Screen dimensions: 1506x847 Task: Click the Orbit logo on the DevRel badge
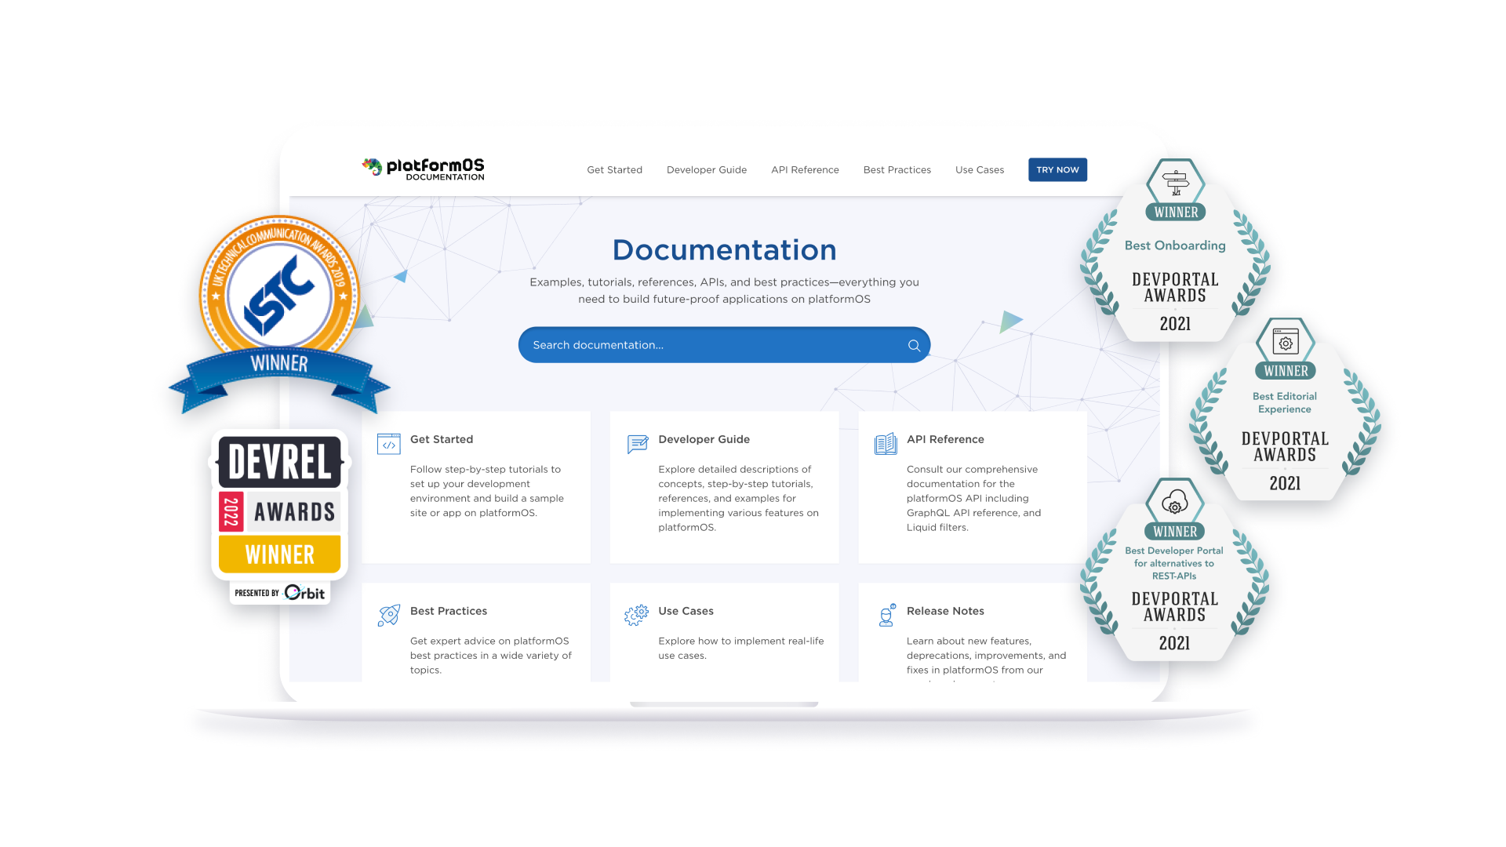click(x=304, y=593)
